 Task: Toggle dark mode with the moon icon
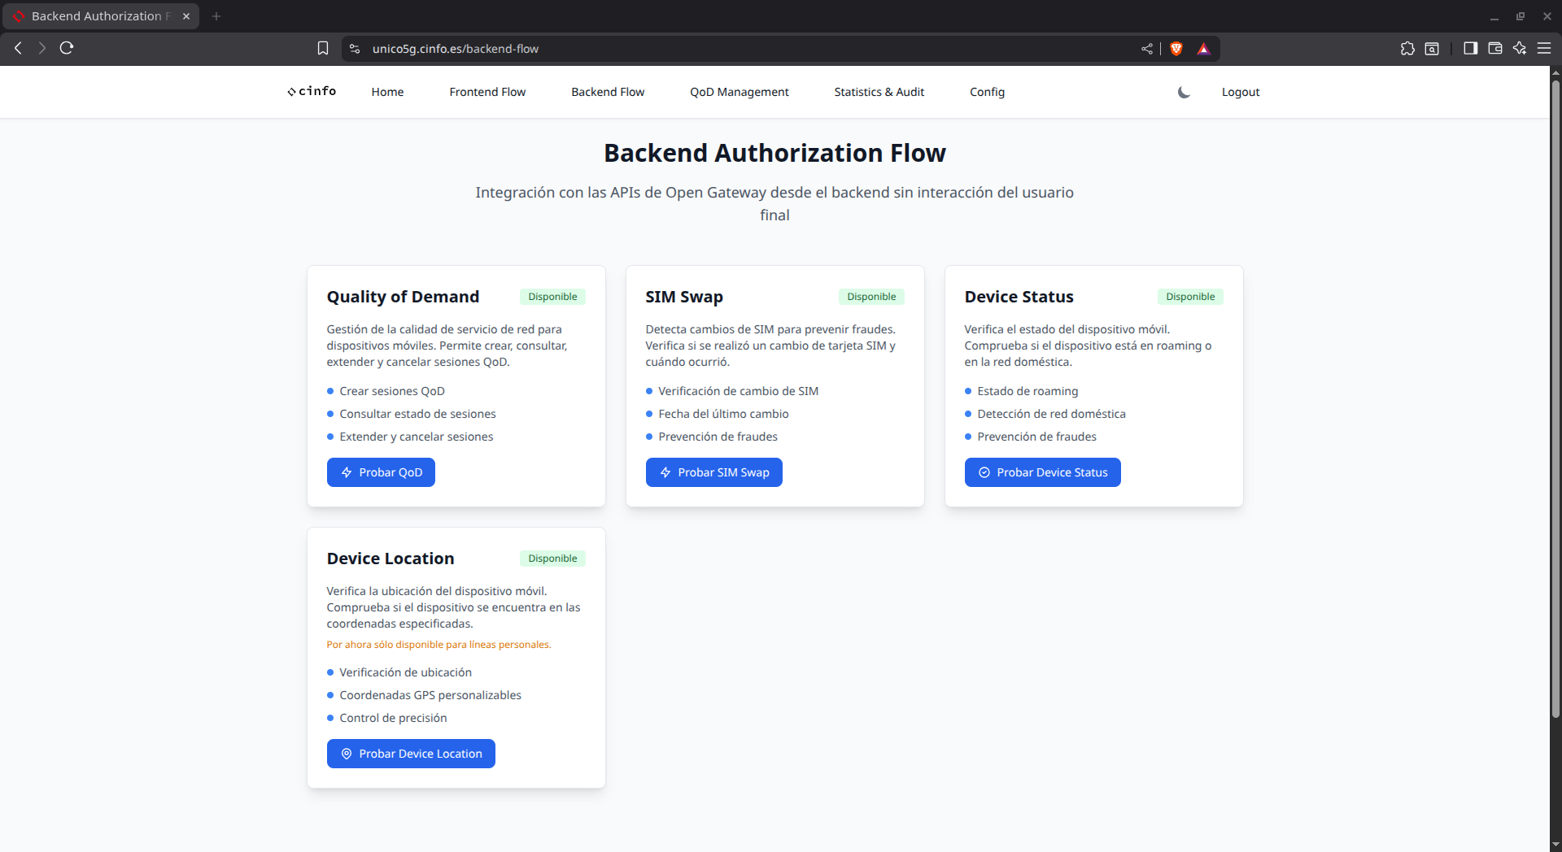coord(1184,93)
